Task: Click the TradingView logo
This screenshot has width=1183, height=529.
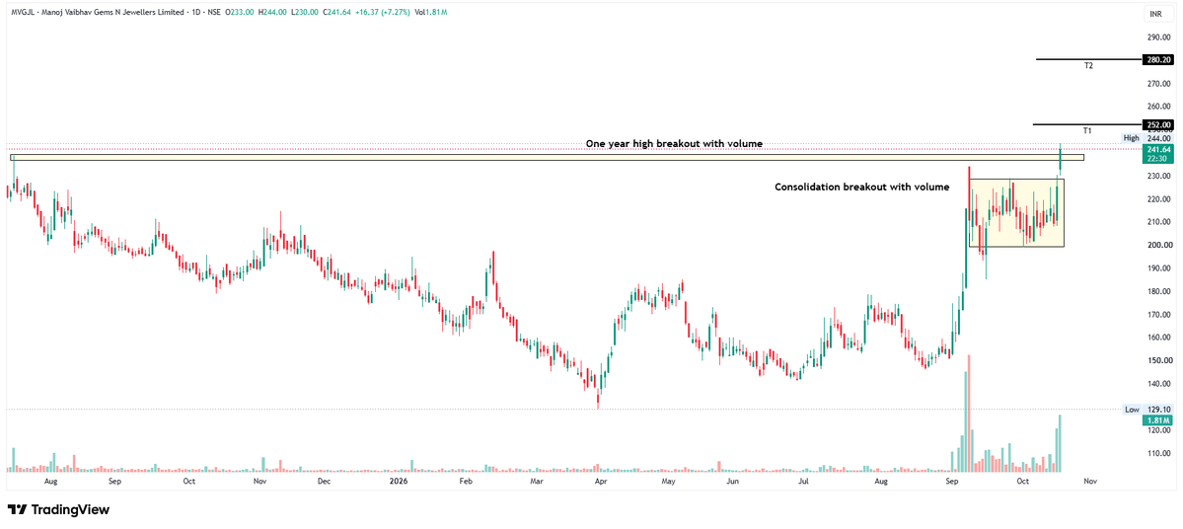Action: (58, 509)
